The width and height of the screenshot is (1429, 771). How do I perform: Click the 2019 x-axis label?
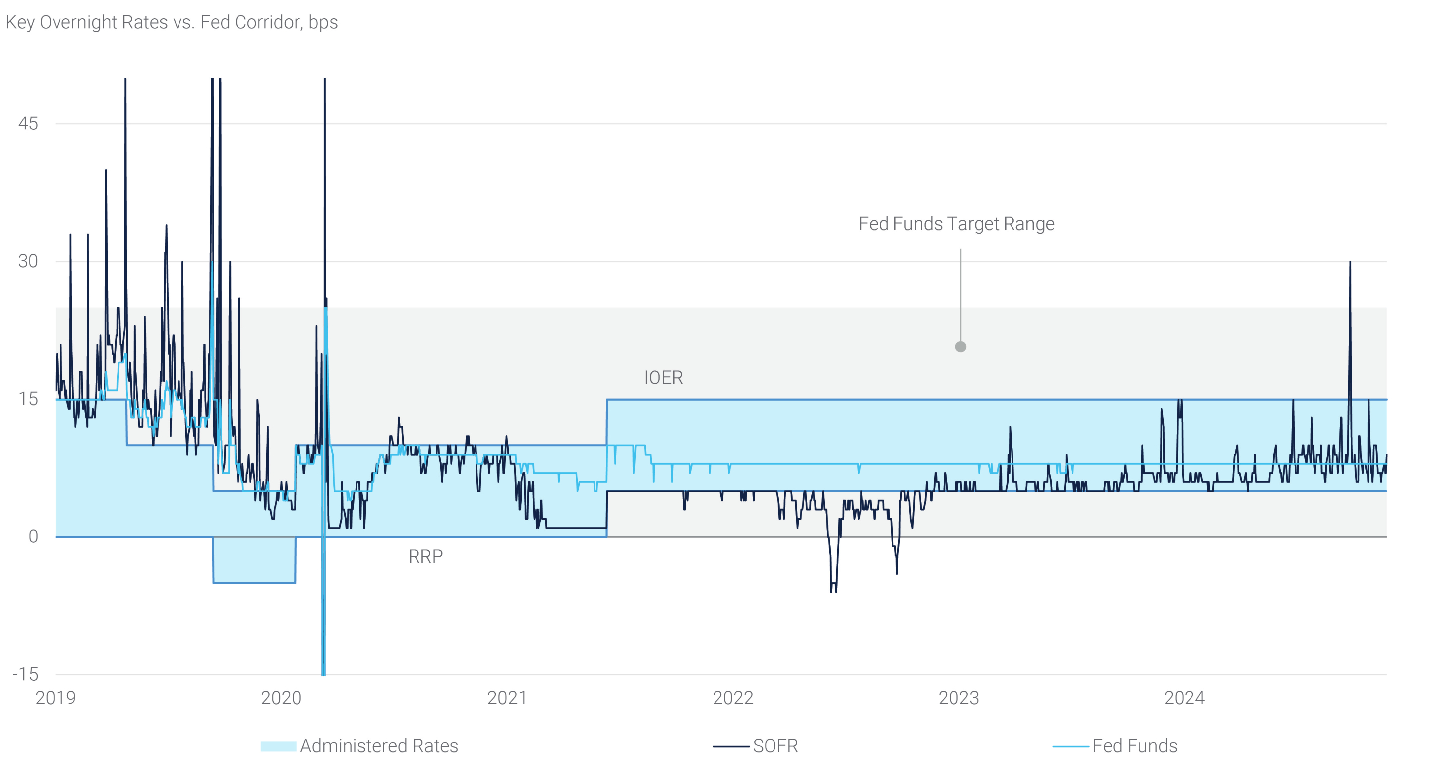(56, 698)
